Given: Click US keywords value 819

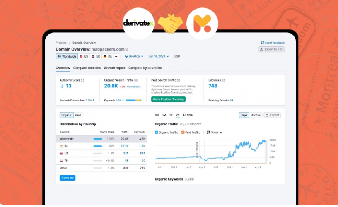Looking at the screenshot, I should pos(142,153).
